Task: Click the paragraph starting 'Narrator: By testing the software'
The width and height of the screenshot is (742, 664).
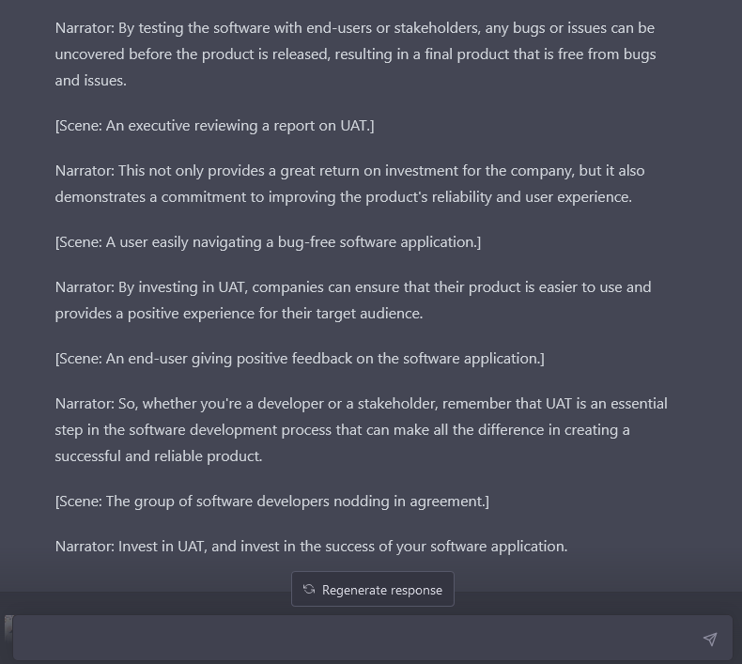Action: pos(355,54)
